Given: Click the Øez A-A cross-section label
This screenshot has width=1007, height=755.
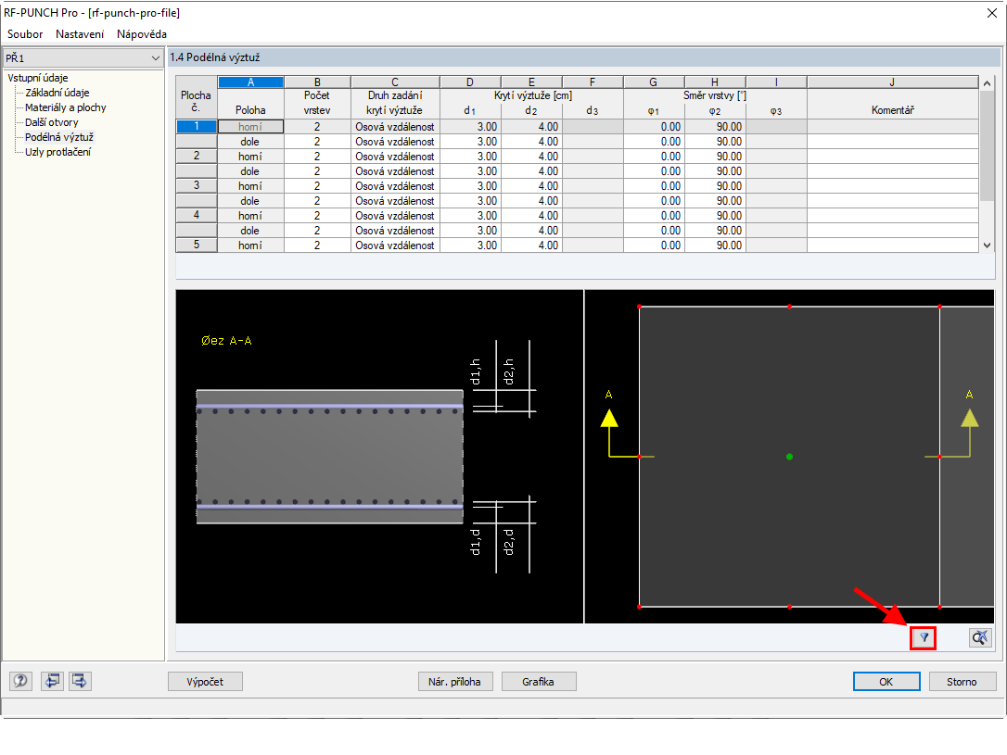Looking at the screenshot, I should [226, 341].
